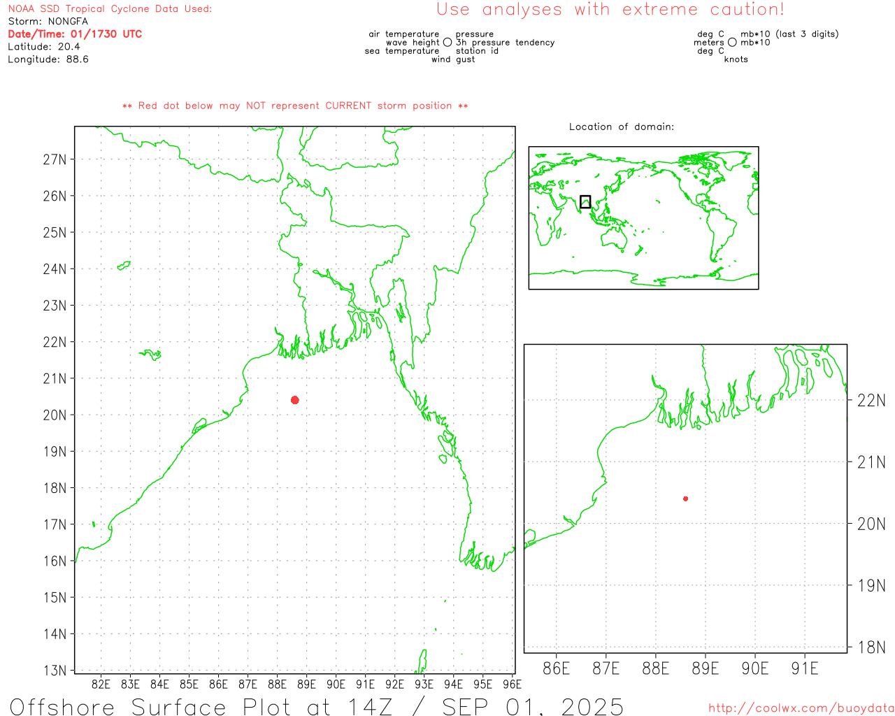Screen dimensions: 895x716
Task: Click the 22N label on inset map
Action: [871, 401]
